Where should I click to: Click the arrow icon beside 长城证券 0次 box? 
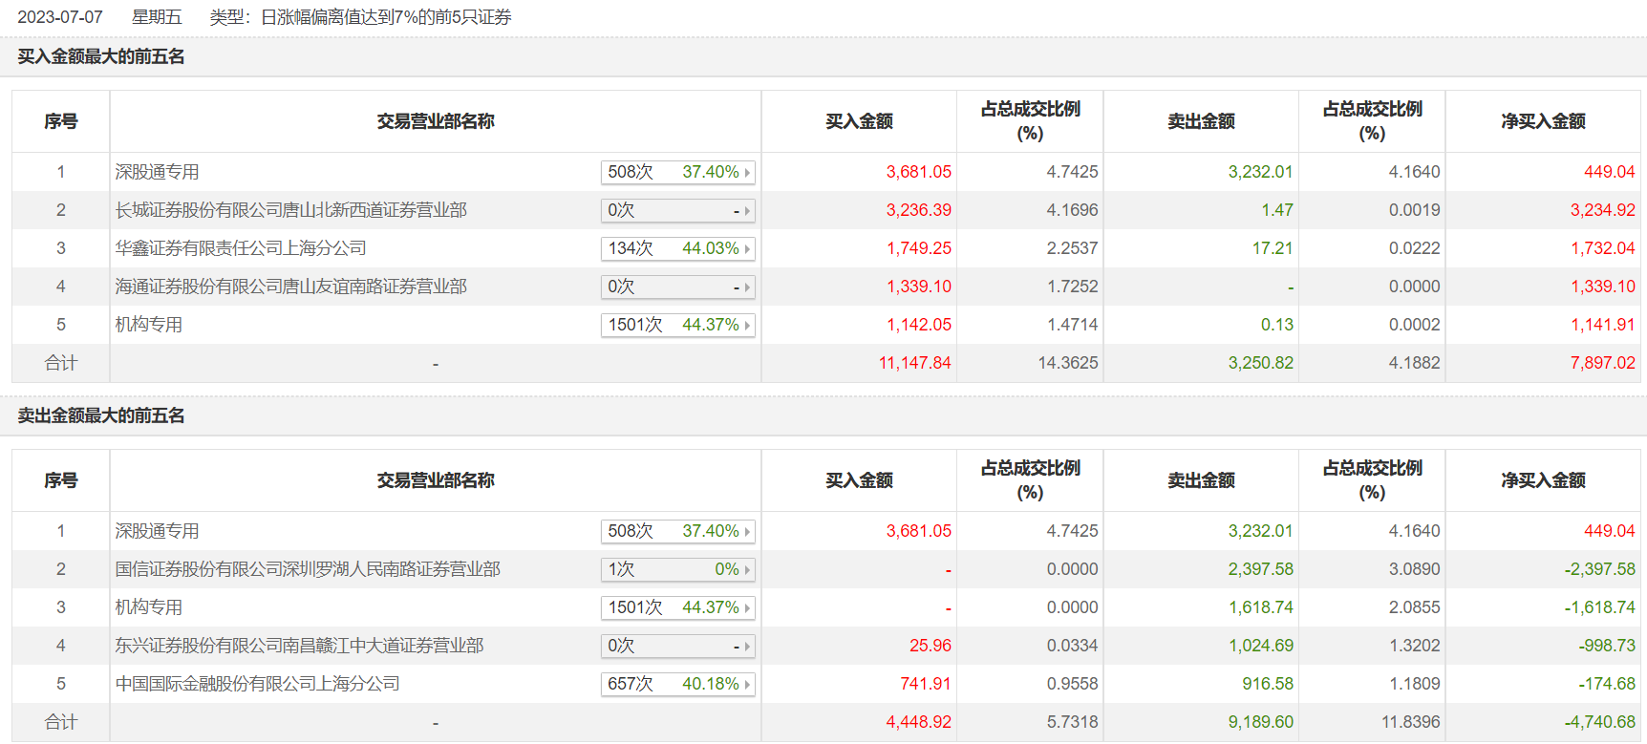point(747,211)
